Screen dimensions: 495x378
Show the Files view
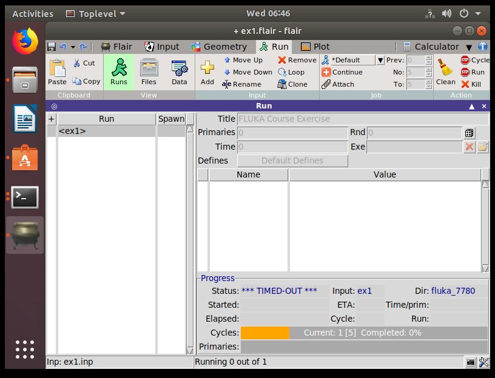(x=149, y=72)
